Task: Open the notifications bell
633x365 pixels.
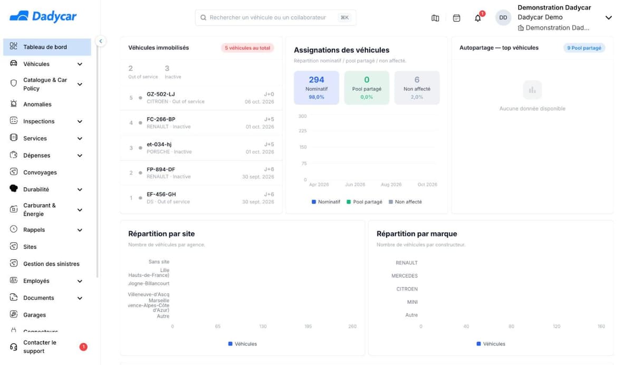Action: (x=478, y=18)
